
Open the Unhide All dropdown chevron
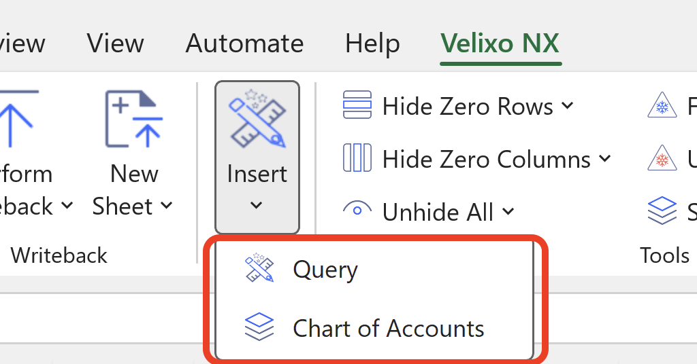(508, 211)
